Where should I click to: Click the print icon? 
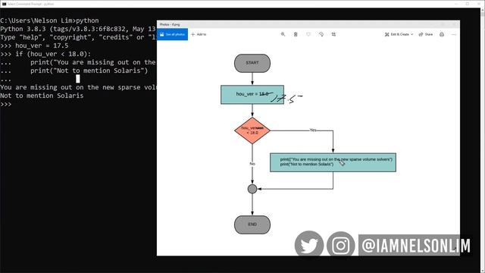point(442,34)
